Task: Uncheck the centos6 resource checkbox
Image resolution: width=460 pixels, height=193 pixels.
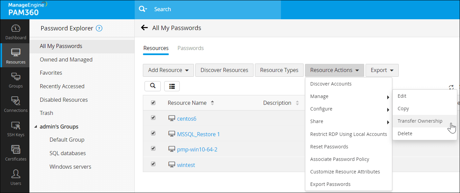Action: click(x=153, y=118)
